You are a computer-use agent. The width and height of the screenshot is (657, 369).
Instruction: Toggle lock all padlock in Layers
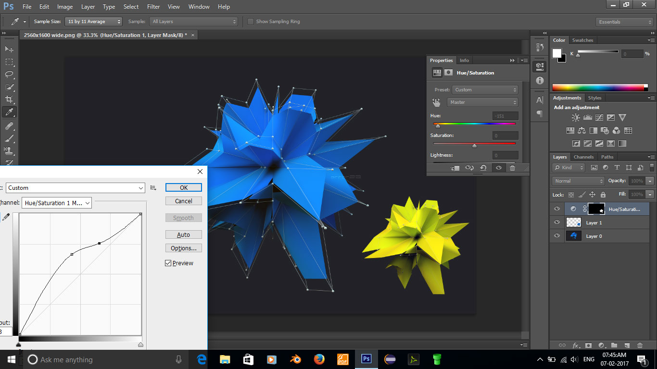pyautogui.click(x=603, y=195)
